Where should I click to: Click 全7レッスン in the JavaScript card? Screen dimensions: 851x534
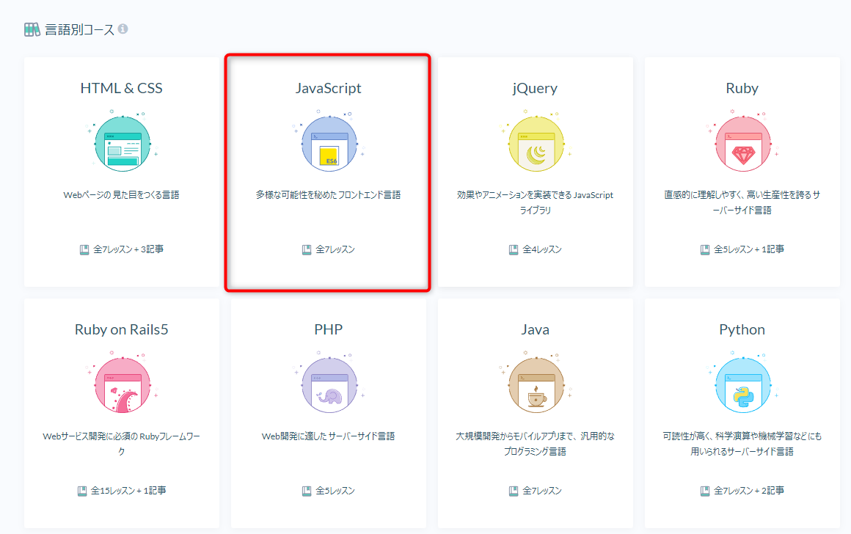[x=335, y=249]
